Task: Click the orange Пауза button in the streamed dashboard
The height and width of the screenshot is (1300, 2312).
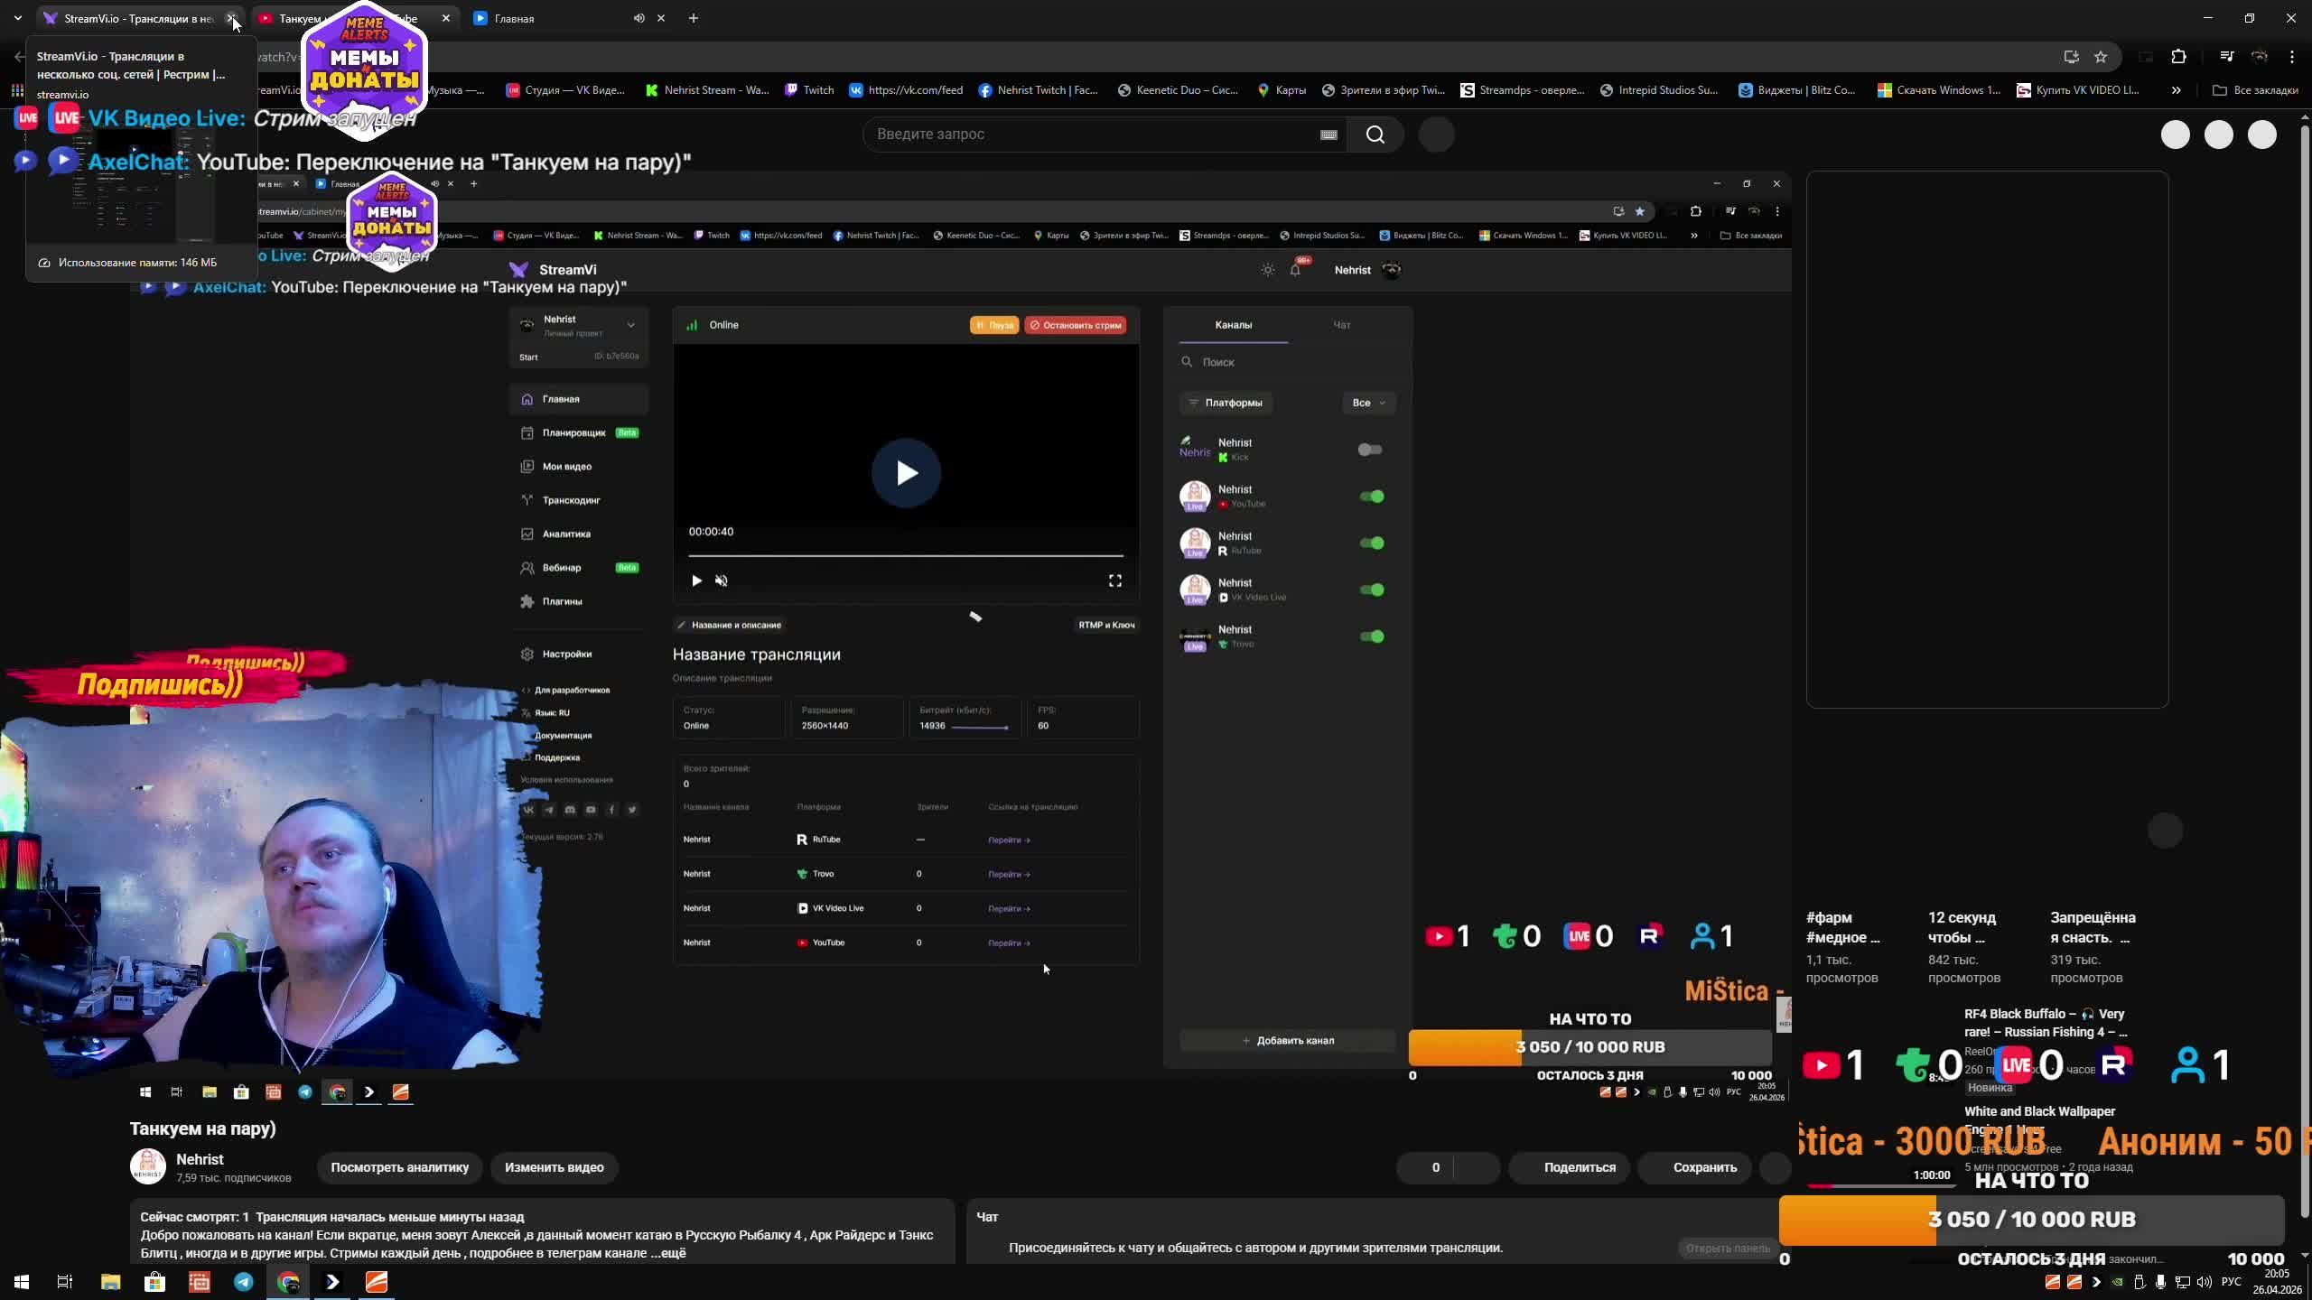Action: click(x=994, y=325)
